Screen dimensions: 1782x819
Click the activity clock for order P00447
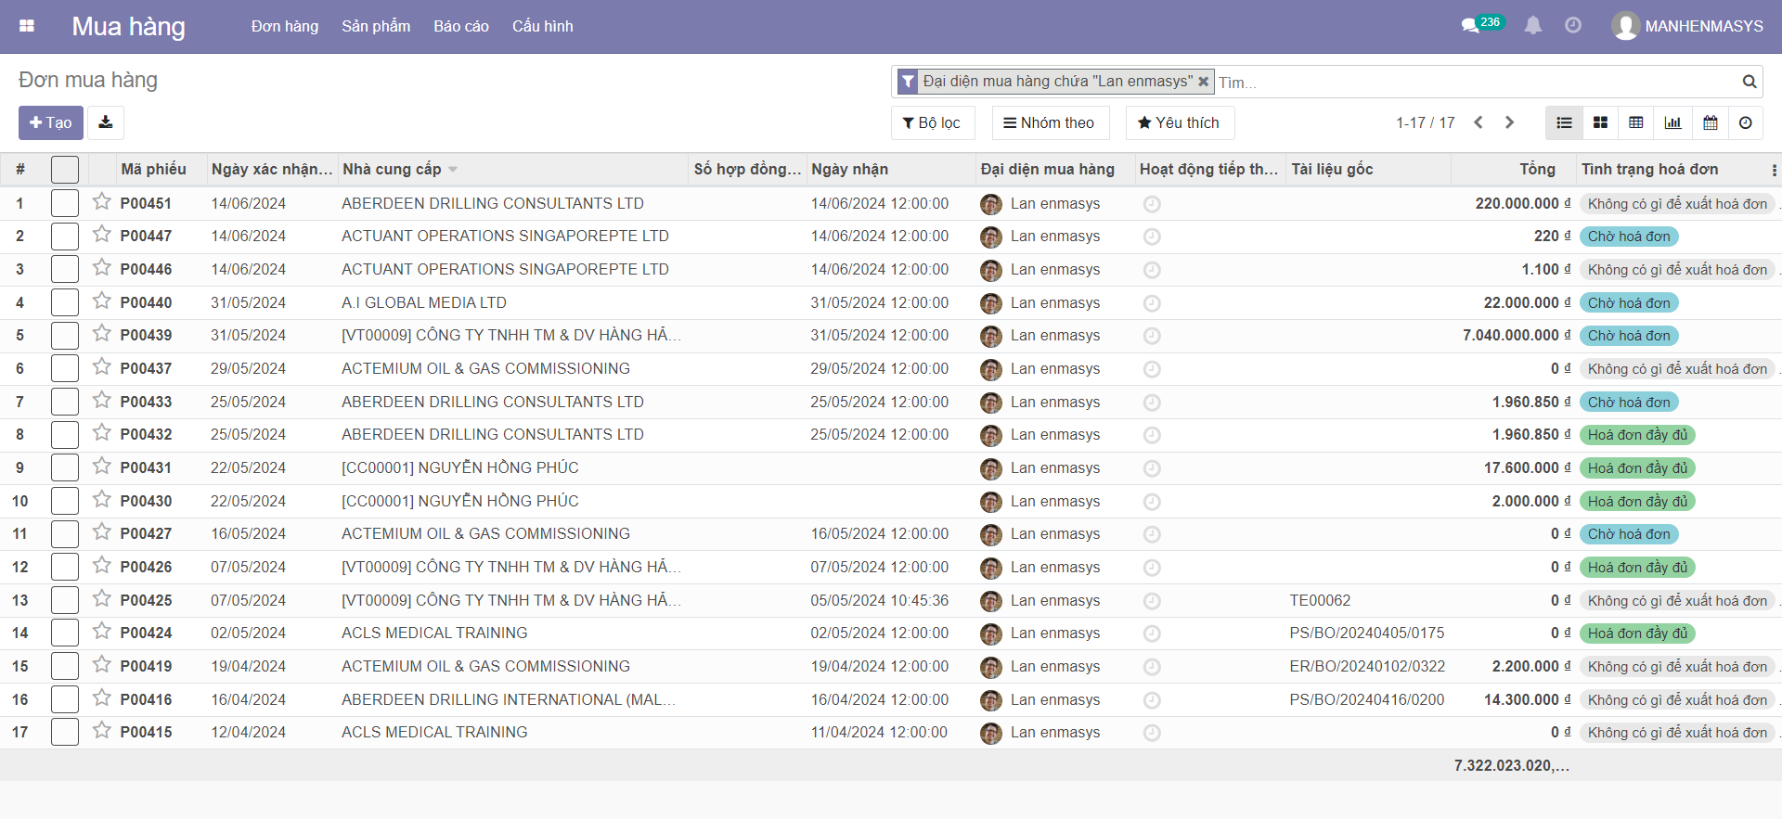tap(1152, 237)
